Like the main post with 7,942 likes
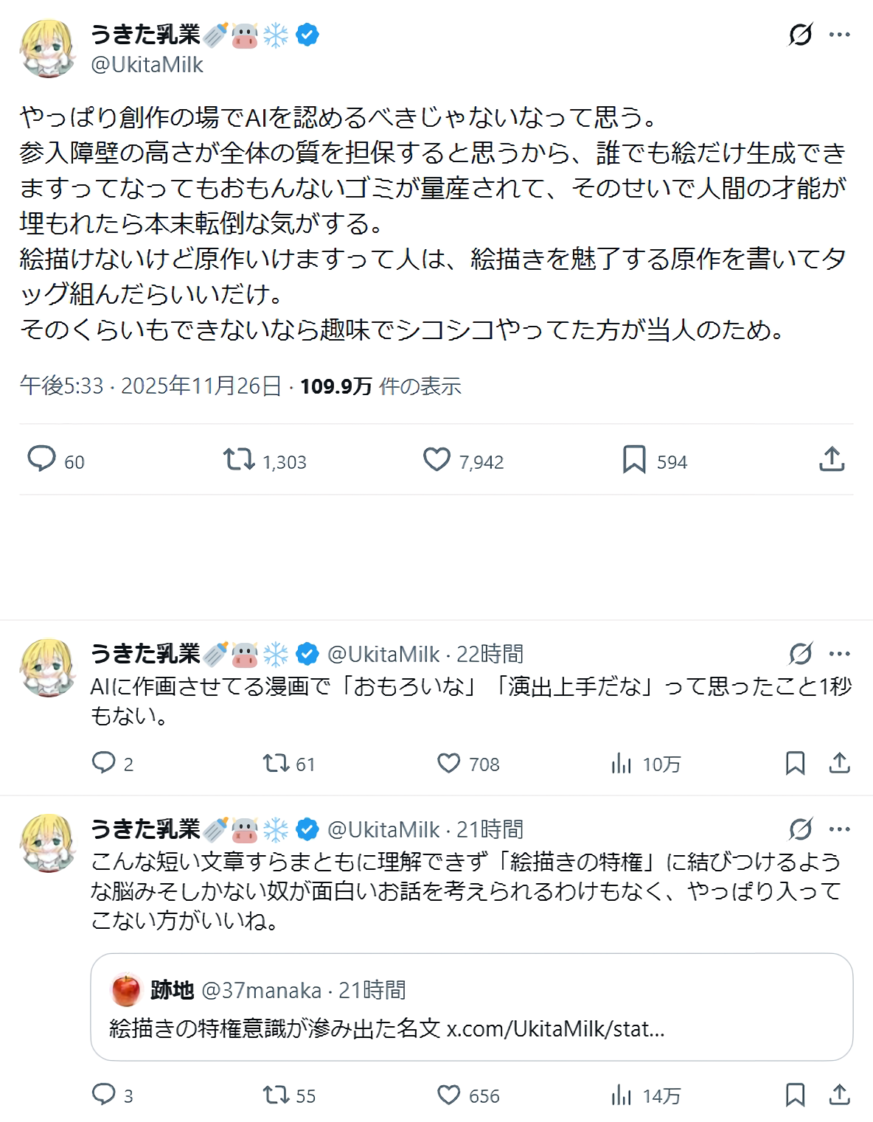The width and height of the screenshot is (873, 1122). coord(436,459)
